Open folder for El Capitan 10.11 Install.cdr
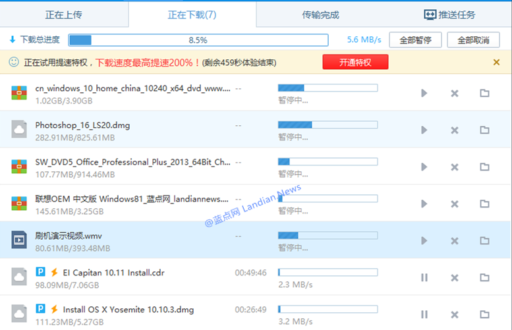This screenshot has width=512, height=330. click(484, 277)
